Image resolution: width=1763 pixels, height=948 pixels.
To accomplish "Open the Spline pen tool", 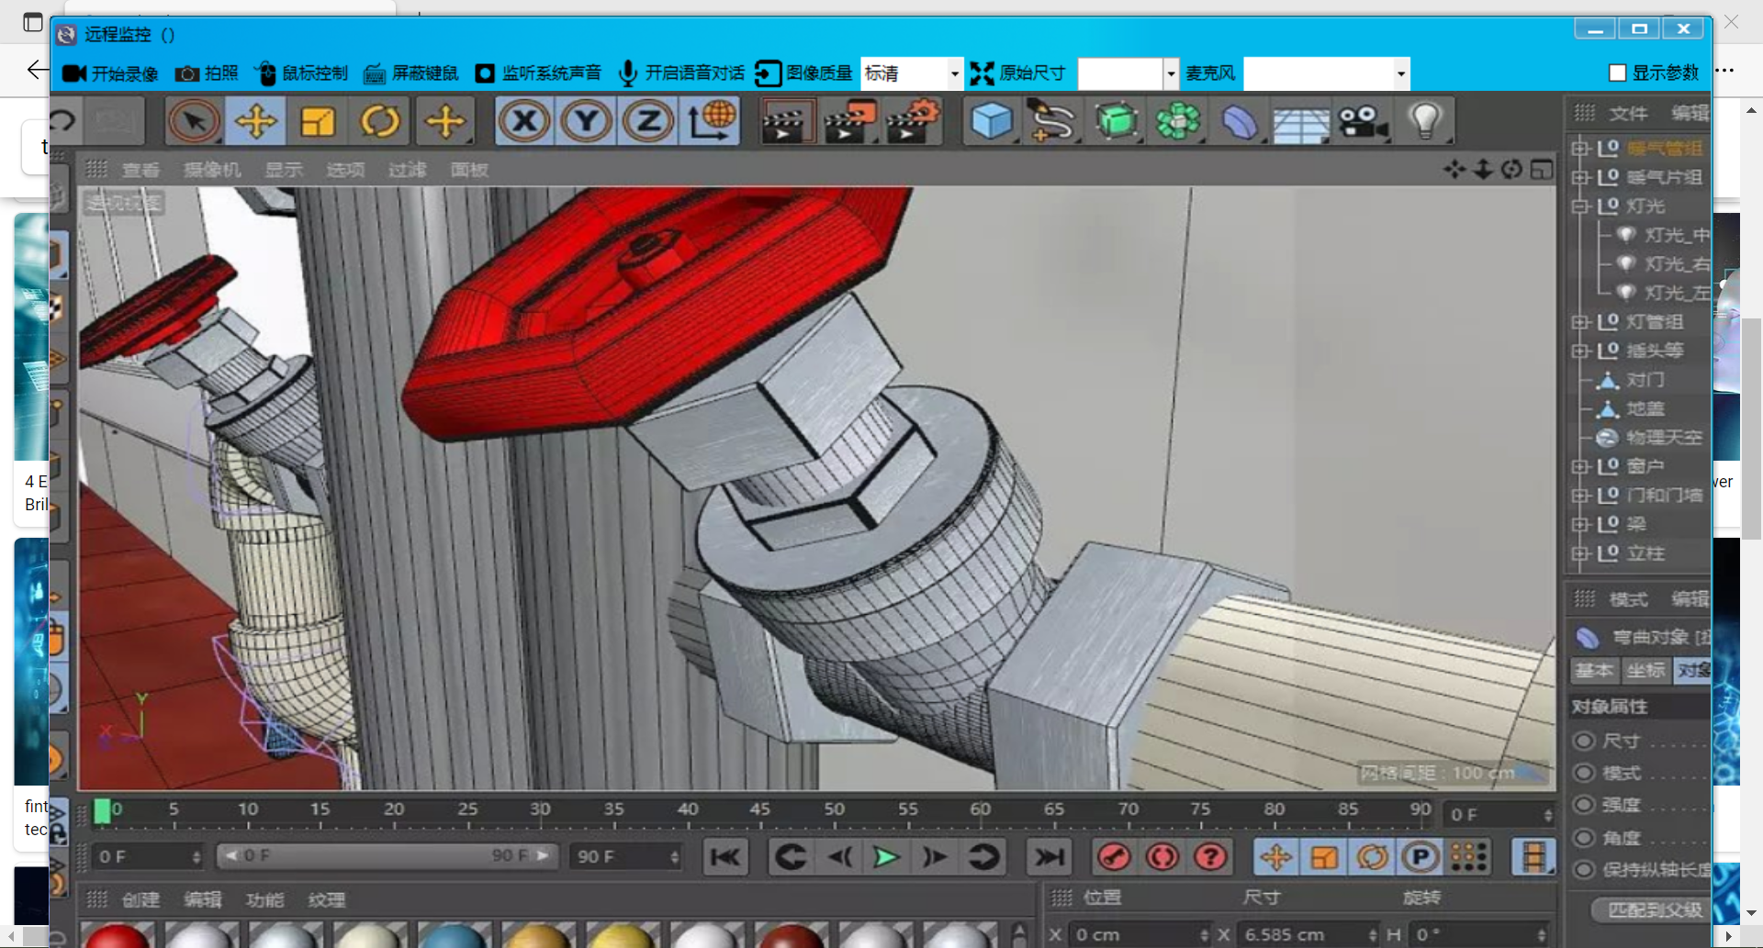I will 1053,121.
